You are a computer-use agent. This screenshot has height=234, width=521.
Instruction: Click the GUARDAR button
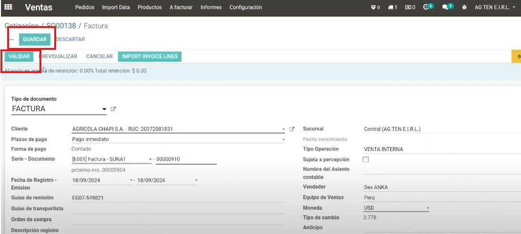[35, 39]
